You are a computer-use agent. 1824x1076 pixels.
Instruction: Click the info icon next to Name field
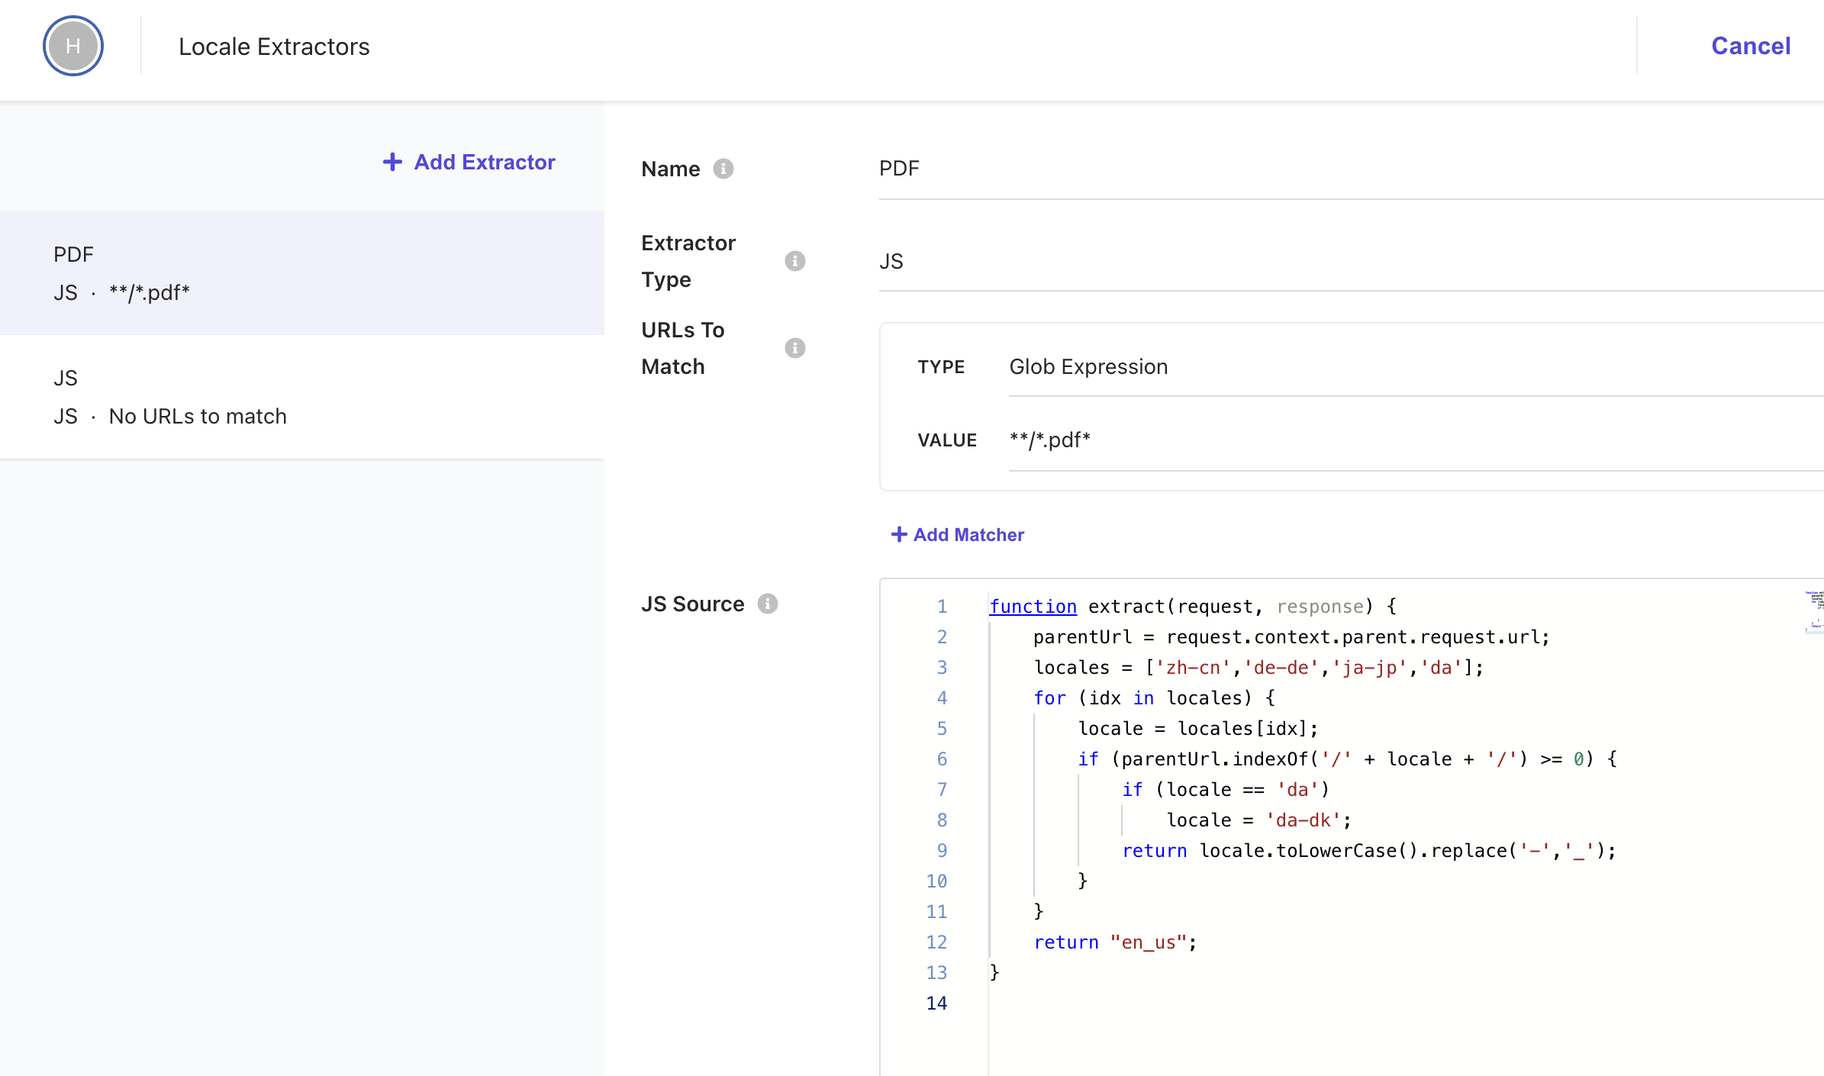click(x=725, y=168)
